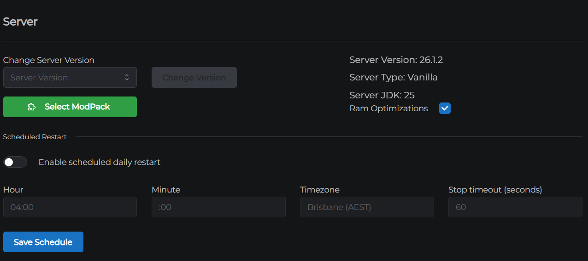Viewport: 588px width, 261px height.
Task: Click the 'Timezone' field label
Action: 320,190
